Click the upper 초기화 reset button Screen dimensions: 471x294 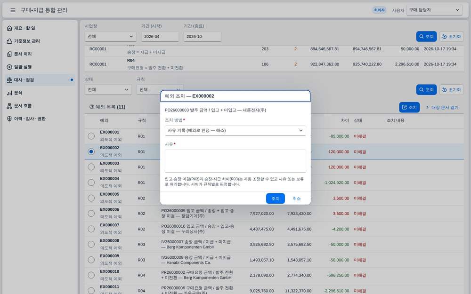451,37
